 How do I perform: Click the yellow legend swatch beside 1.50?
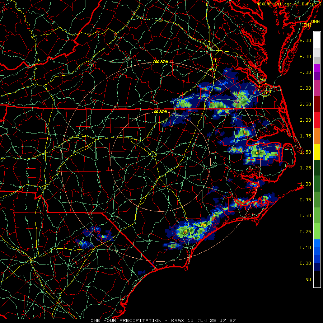(x=317, y=152)
